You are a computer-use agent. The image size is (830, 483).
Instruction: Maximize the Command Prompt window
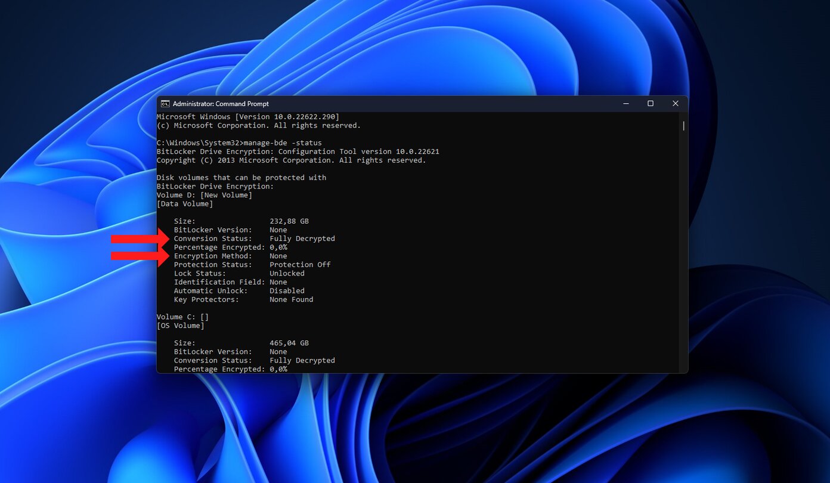coord(651,104)
